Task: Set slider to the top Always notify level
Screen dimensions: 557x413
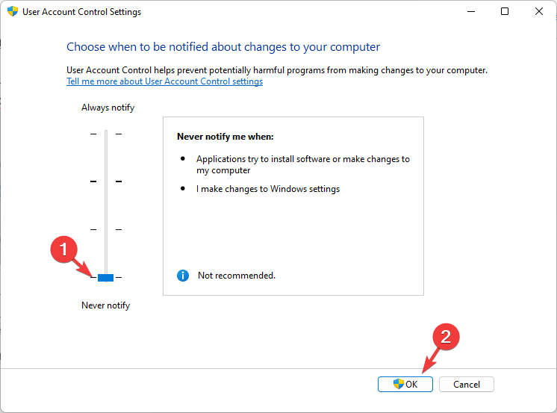Action: (105, 134)
